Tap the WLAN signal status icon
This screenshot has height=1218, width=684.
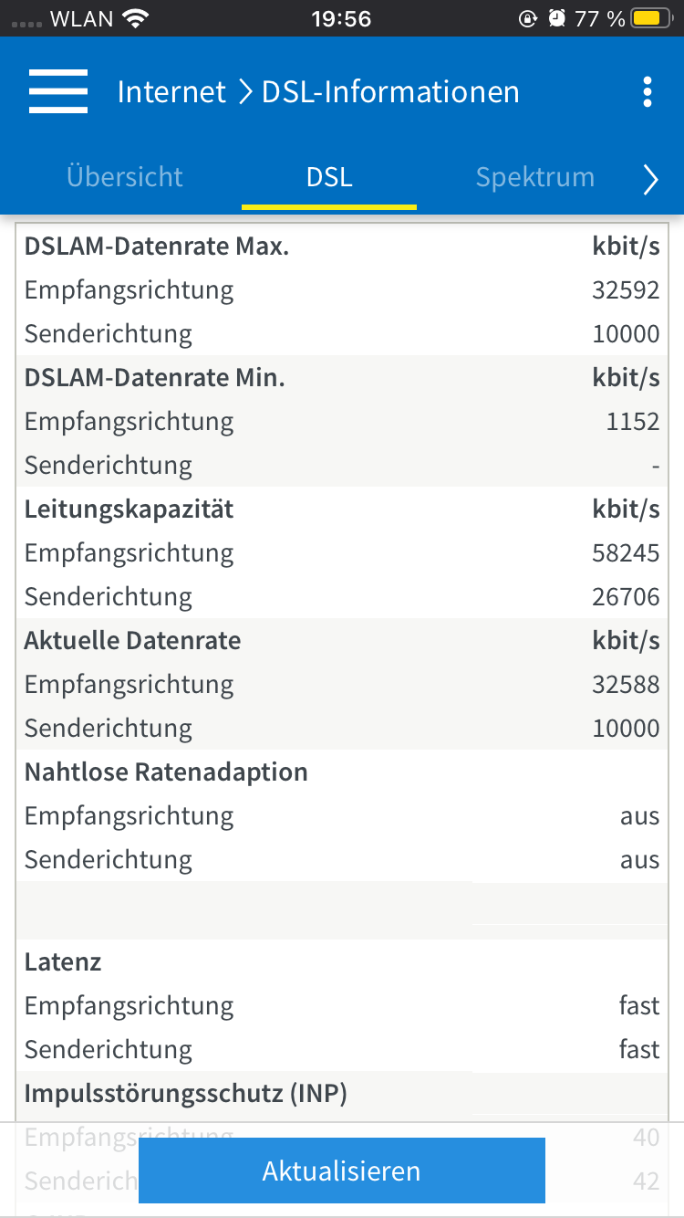(136, 18)
